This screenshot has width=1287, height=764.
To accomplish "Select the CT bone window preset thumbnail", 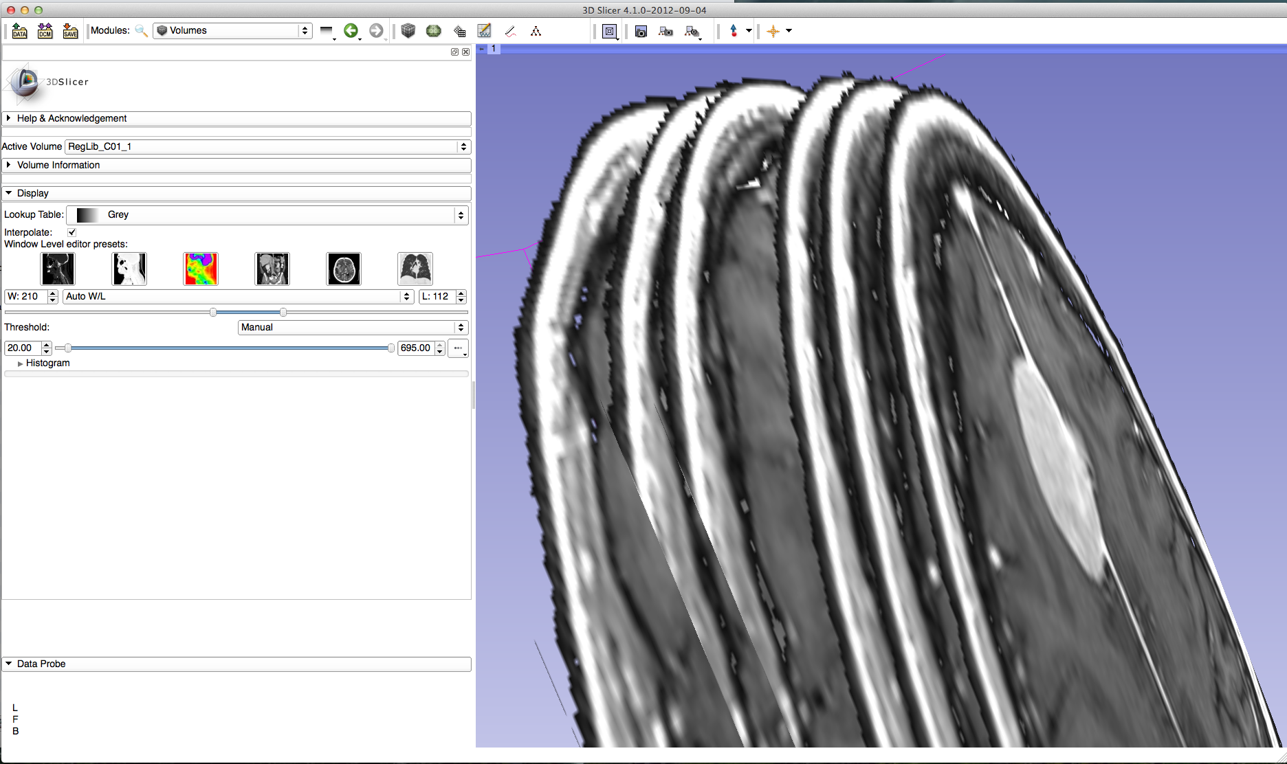I will coord(58,269).
